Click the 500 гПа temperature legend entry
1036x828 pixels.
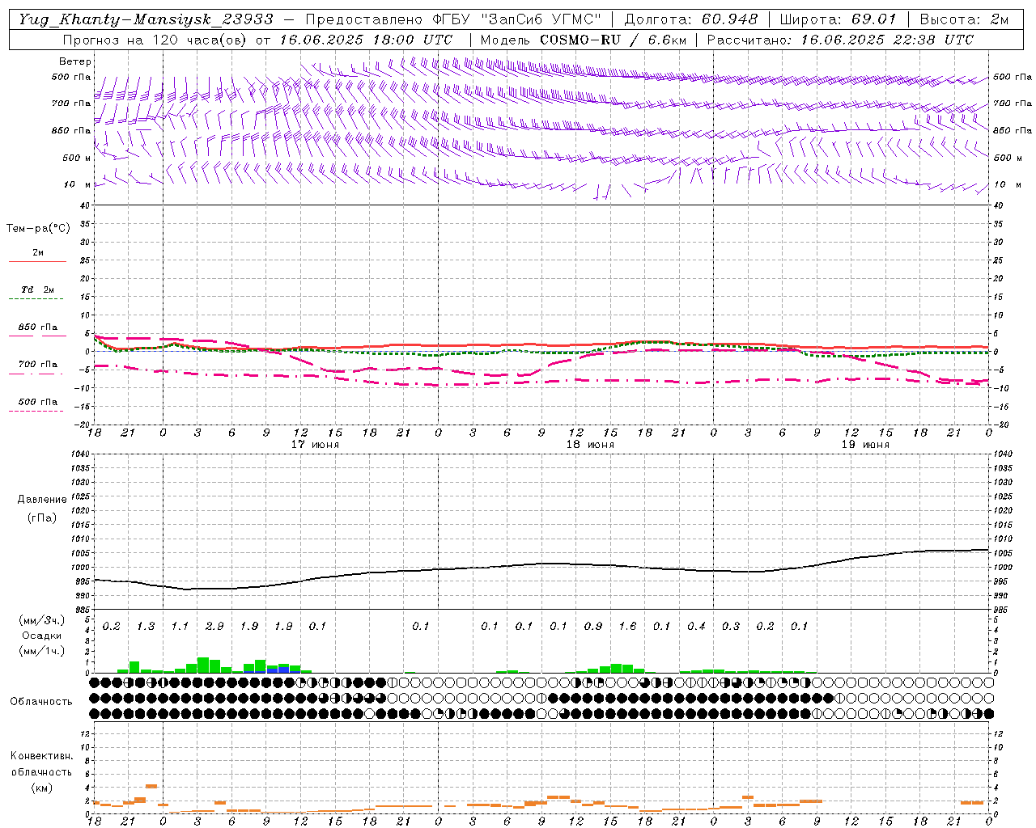(x=38, y=402)
